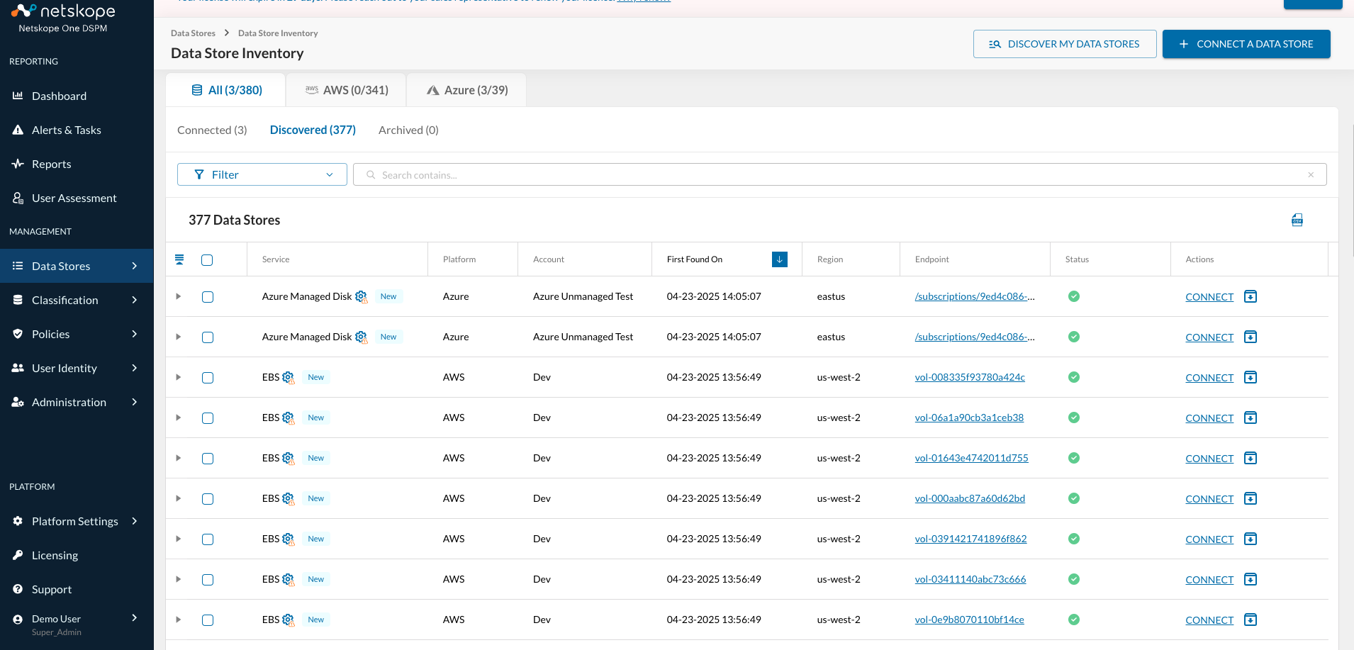Open the Archived (0) sub-tab
The width and height of the screenshot is (1354, 650).
pyautogui.click(x=408, y=130)
